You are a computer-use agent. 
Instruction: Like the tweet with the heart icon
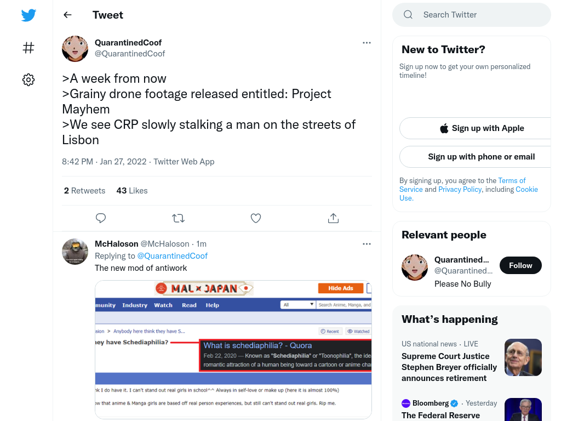pos(256,218)
